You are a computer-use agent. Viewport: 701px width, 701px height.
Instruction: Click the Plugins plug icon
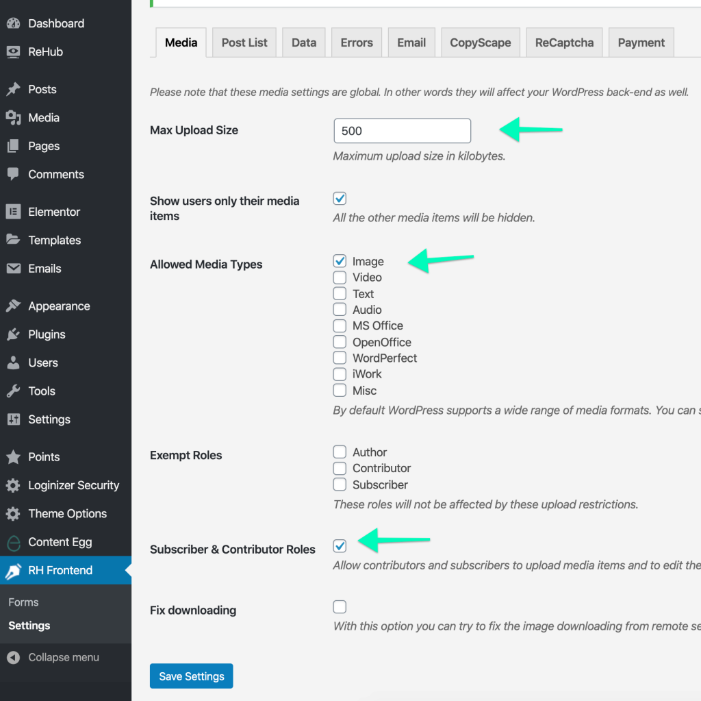click(13, 334)
